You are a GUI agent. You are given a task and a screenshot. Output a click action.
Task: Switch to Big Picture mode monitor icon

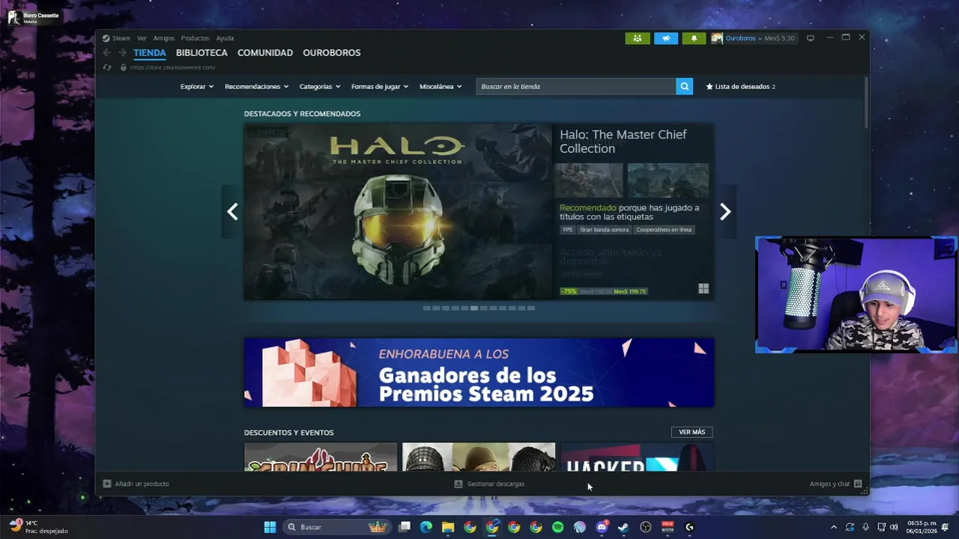tap(810, 38)
